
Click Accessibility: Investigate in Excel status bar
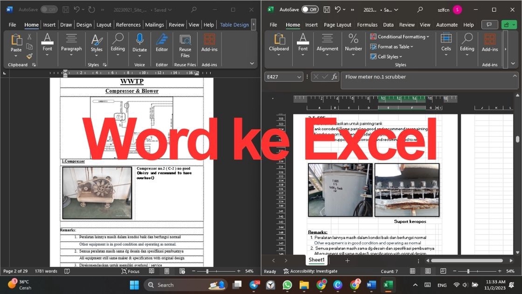coord(310,271)
